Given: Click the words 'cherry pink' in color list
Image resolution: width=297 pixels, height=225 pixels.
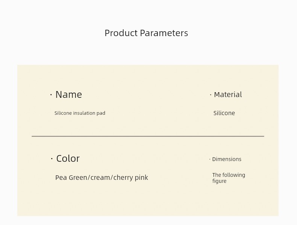Looking at the screenshot, I should 131,178.
